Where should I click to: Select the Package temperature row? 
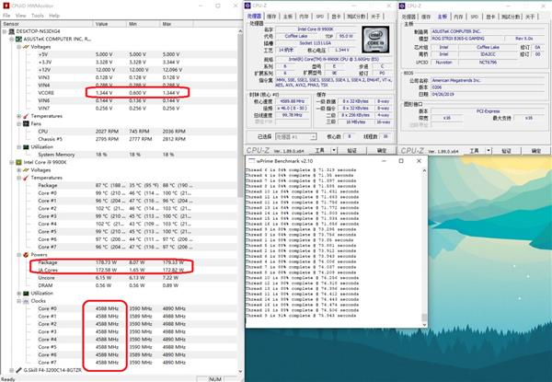coord(120,186)
